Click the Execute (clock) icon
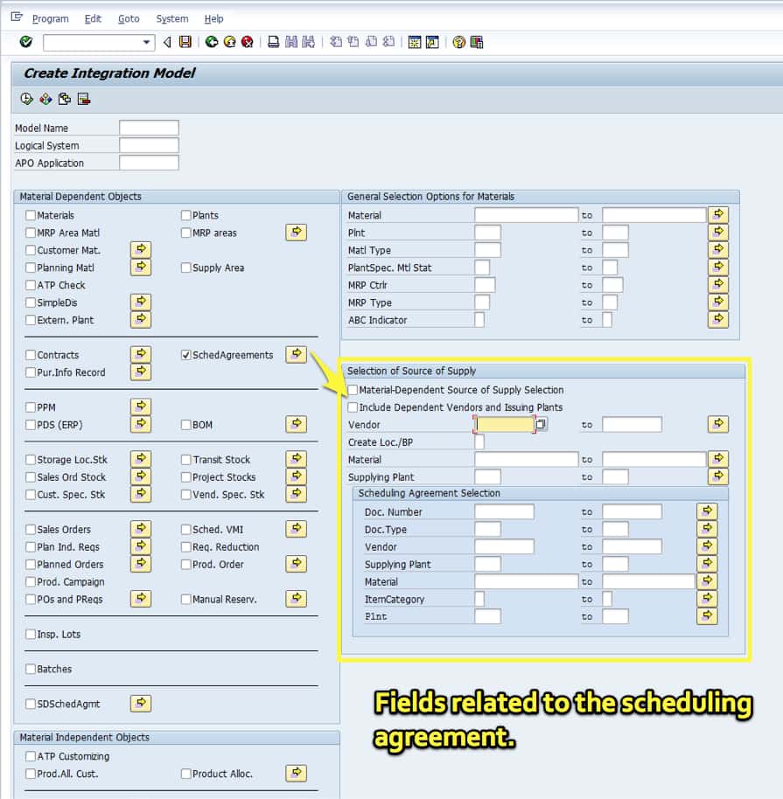 tap(26, 99)
